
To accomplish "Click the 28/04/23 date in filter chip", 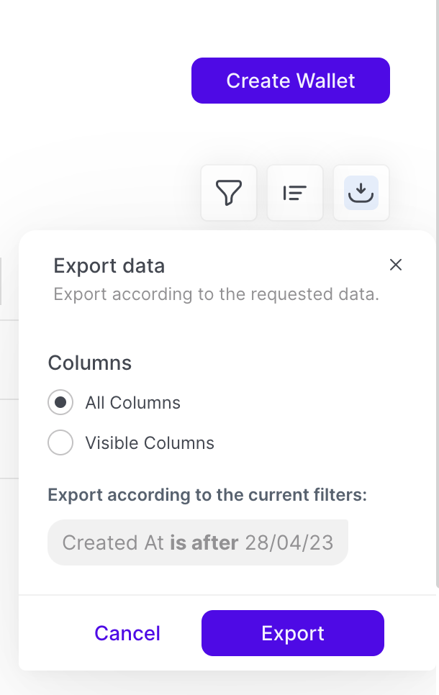I will point(289,542).
